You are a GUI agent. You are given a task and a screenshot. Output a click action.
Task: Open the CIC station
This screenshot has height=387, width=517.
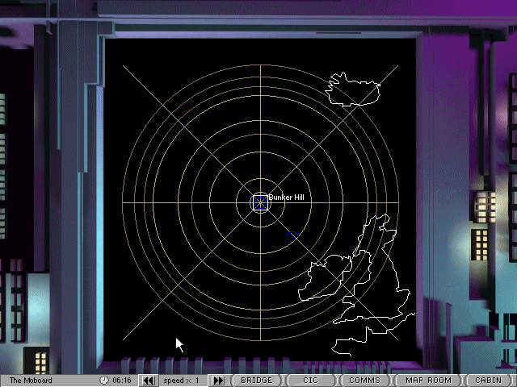coord(310,381)
